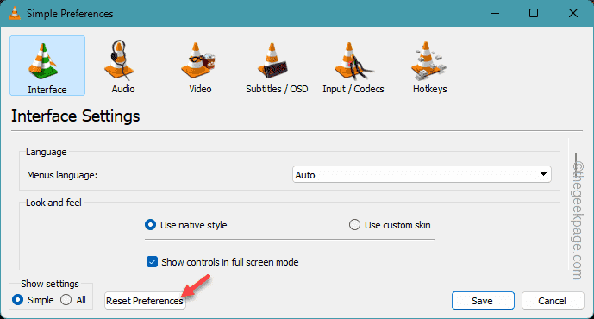
Task: Switch show settings to All
Action: pyautogui.click(x=66, y=300)
